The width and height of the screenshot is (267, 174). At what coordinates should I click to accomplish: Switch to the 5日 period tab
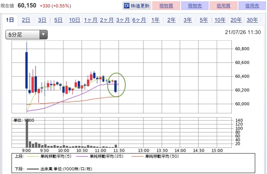tap(58, 20)
